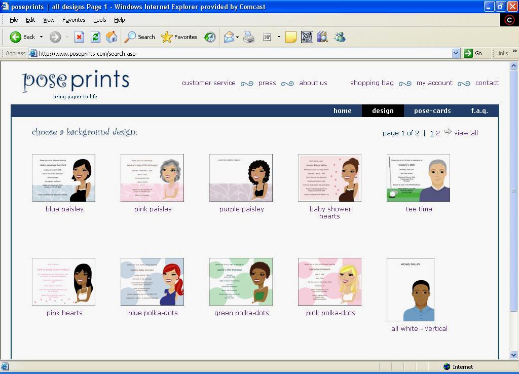
Task: Open the File menu
Action: pyautogui.click(x=14, y=20)
